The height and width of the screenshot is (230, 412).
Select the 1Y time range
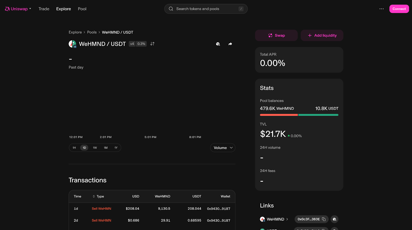(x=116, y=148)
